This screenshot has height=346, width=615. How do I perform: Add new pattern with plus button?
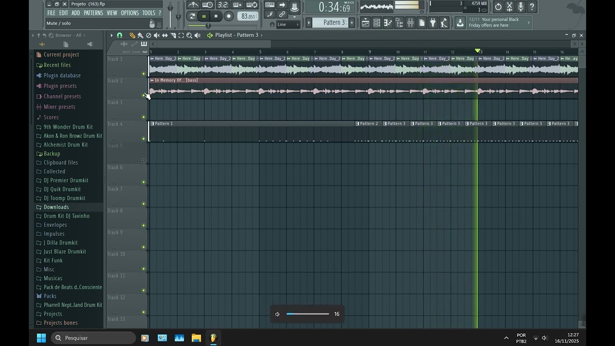352,23
